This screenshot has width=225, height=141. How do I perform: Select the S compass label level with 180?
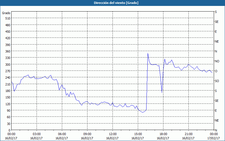(216, 91)
